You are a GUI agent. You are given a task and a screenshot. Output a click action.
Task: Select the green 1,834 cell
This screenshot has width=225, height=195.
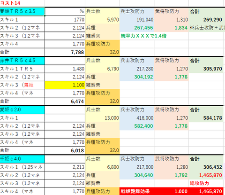point(172,28)
